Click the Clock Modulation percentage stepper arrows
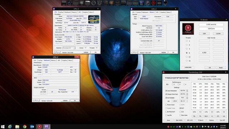 (x=187, y=91)
